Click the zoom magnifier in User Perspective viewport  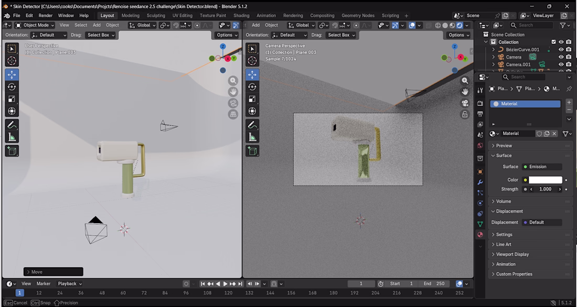point(233,81)
